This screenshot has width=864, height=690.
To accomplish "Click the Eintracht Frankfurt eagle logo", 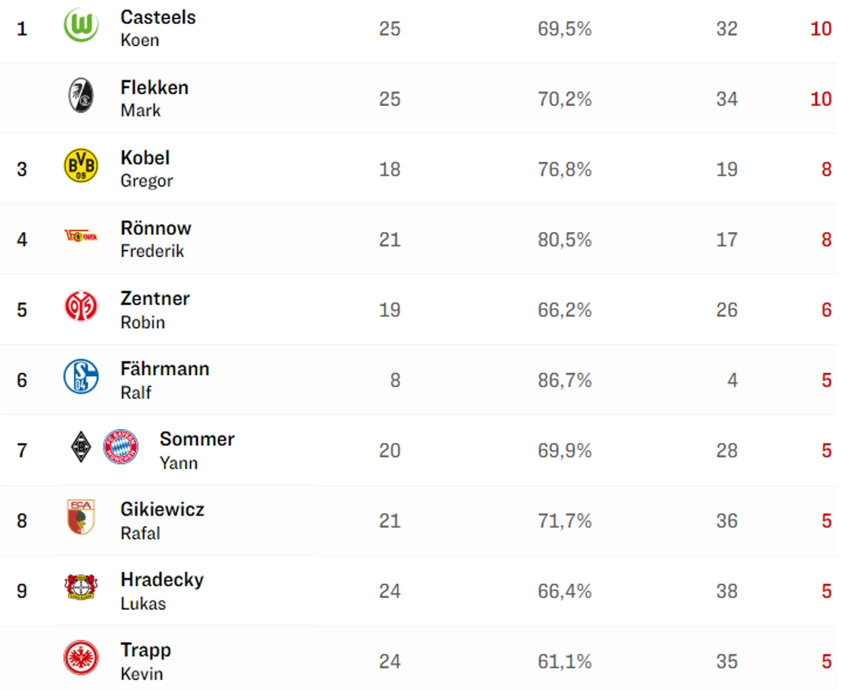I will pyautogui.click(x=81, y=657).
